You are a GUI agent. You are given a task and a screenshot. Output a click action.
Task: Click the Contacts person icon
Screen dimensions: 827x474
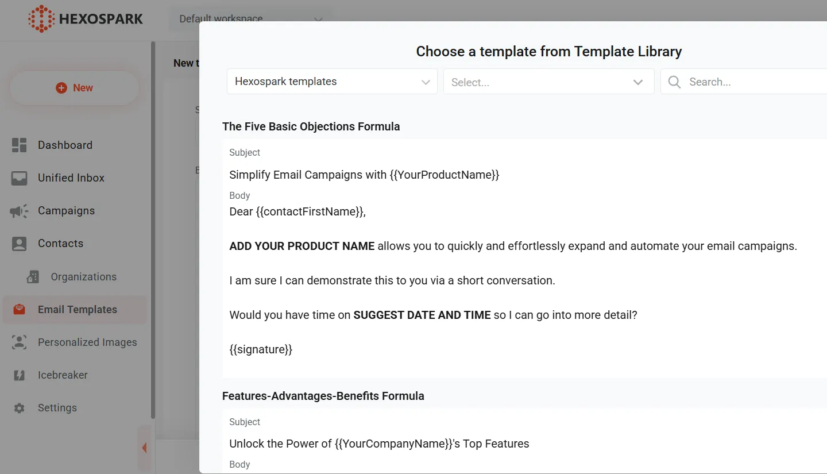coord(19,244)
